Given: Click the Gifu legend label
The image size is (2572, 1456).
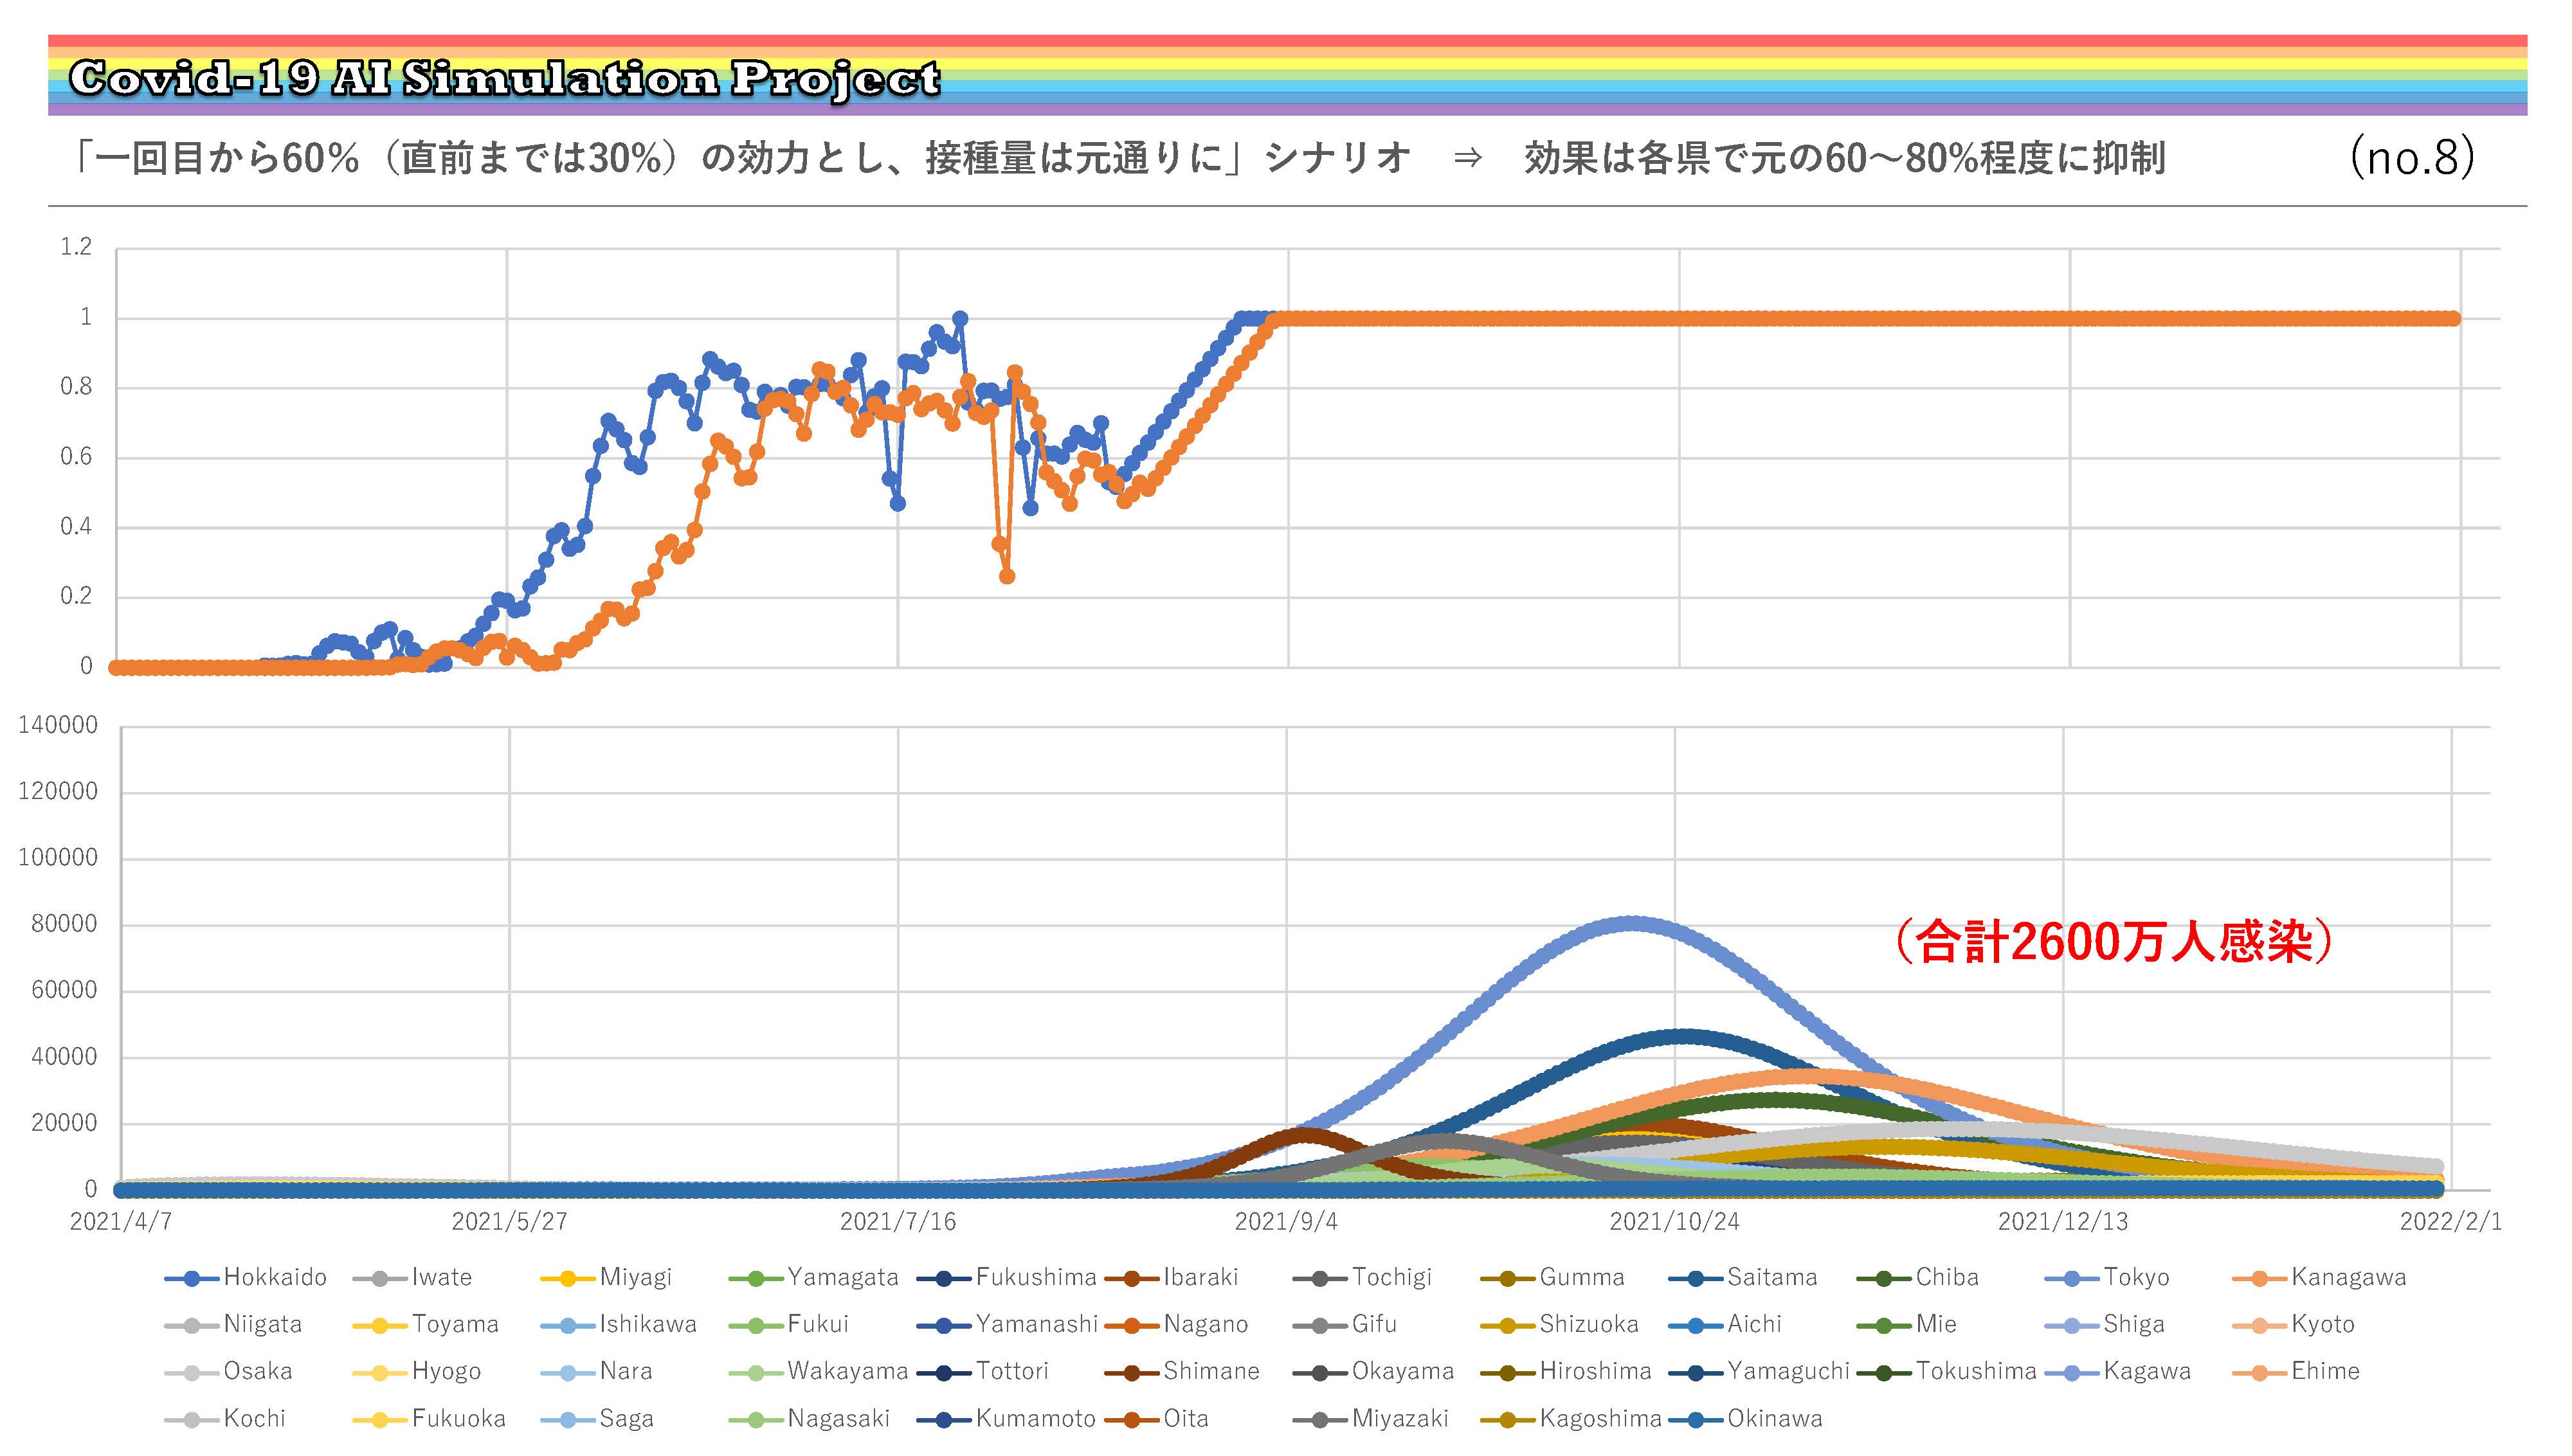Looking at the screenshot, I should pos(1374,1324).
